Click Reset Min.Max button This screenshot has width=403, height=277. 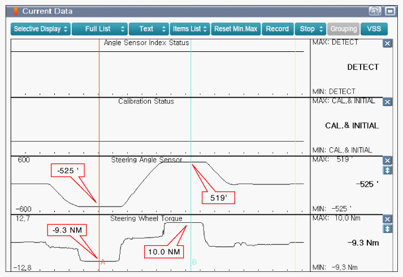(x=236, y=29)
